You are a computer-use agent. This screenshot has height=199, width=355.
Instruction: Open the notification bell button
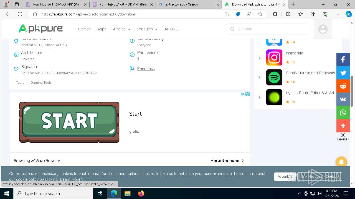pyautogui.click(x=341, y=162)
